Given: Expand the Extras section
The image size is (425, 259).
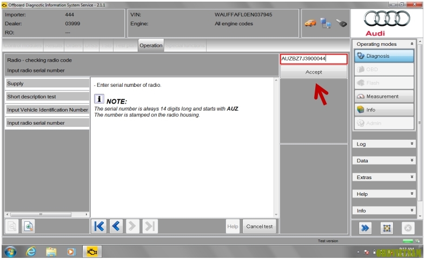Looking at the screenshot, I should tap(384, 178).
